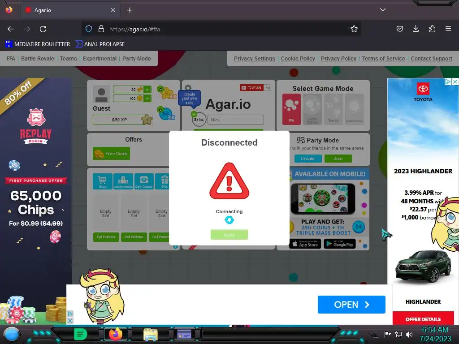Screen dimensions: 459x344
Task: Click the Skins circle button
Action: [199, 119]
